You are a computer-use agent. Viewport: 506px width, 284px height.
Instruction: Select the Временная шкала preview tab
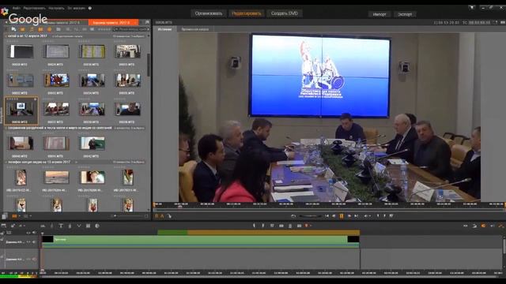(195, 29)
